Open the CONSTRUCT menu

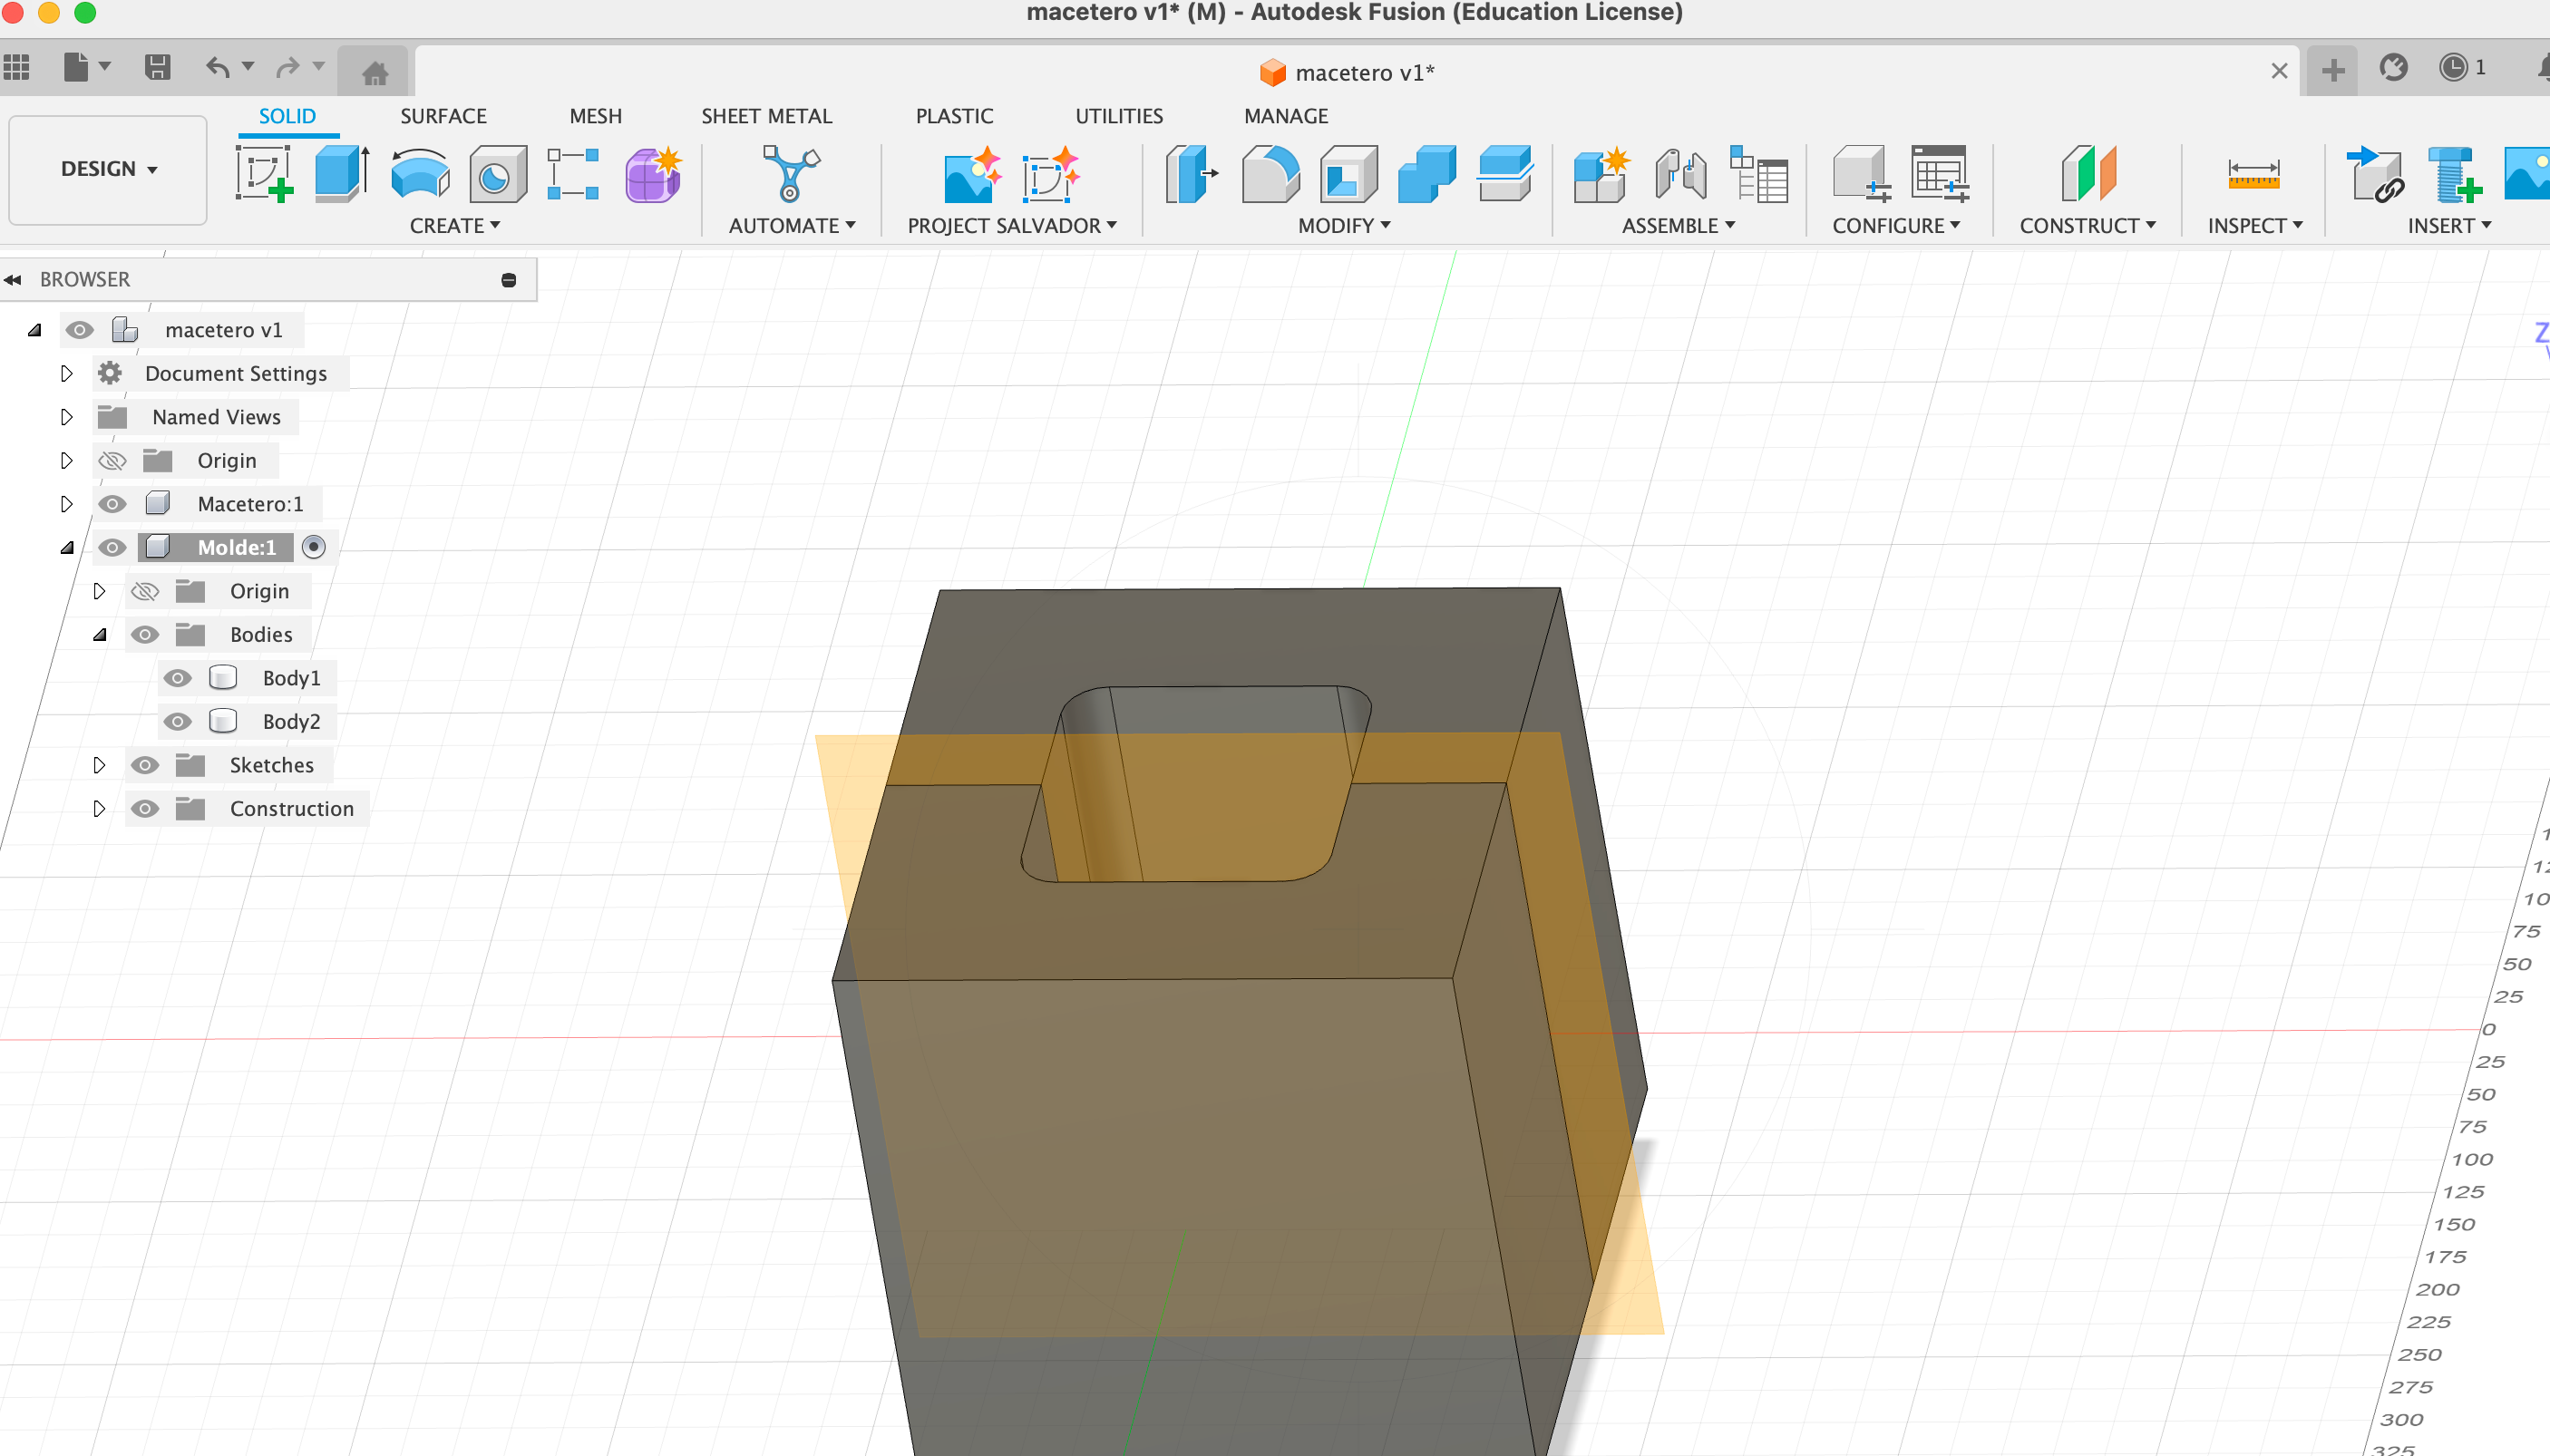pos(2087,226)
